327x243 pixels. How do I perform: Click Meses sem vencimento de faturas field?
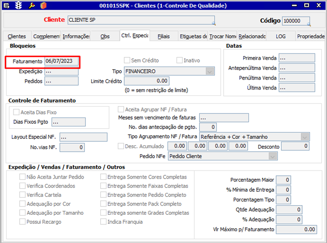(x=224, y=118)
